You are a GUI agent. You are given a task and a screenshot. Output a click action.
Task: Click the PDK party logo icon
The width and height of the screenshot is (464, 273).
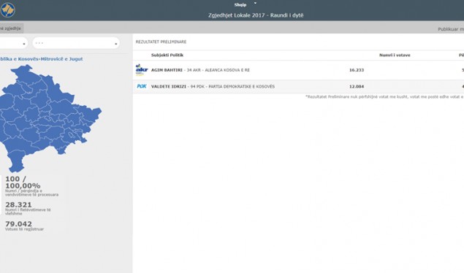[142, 86]
